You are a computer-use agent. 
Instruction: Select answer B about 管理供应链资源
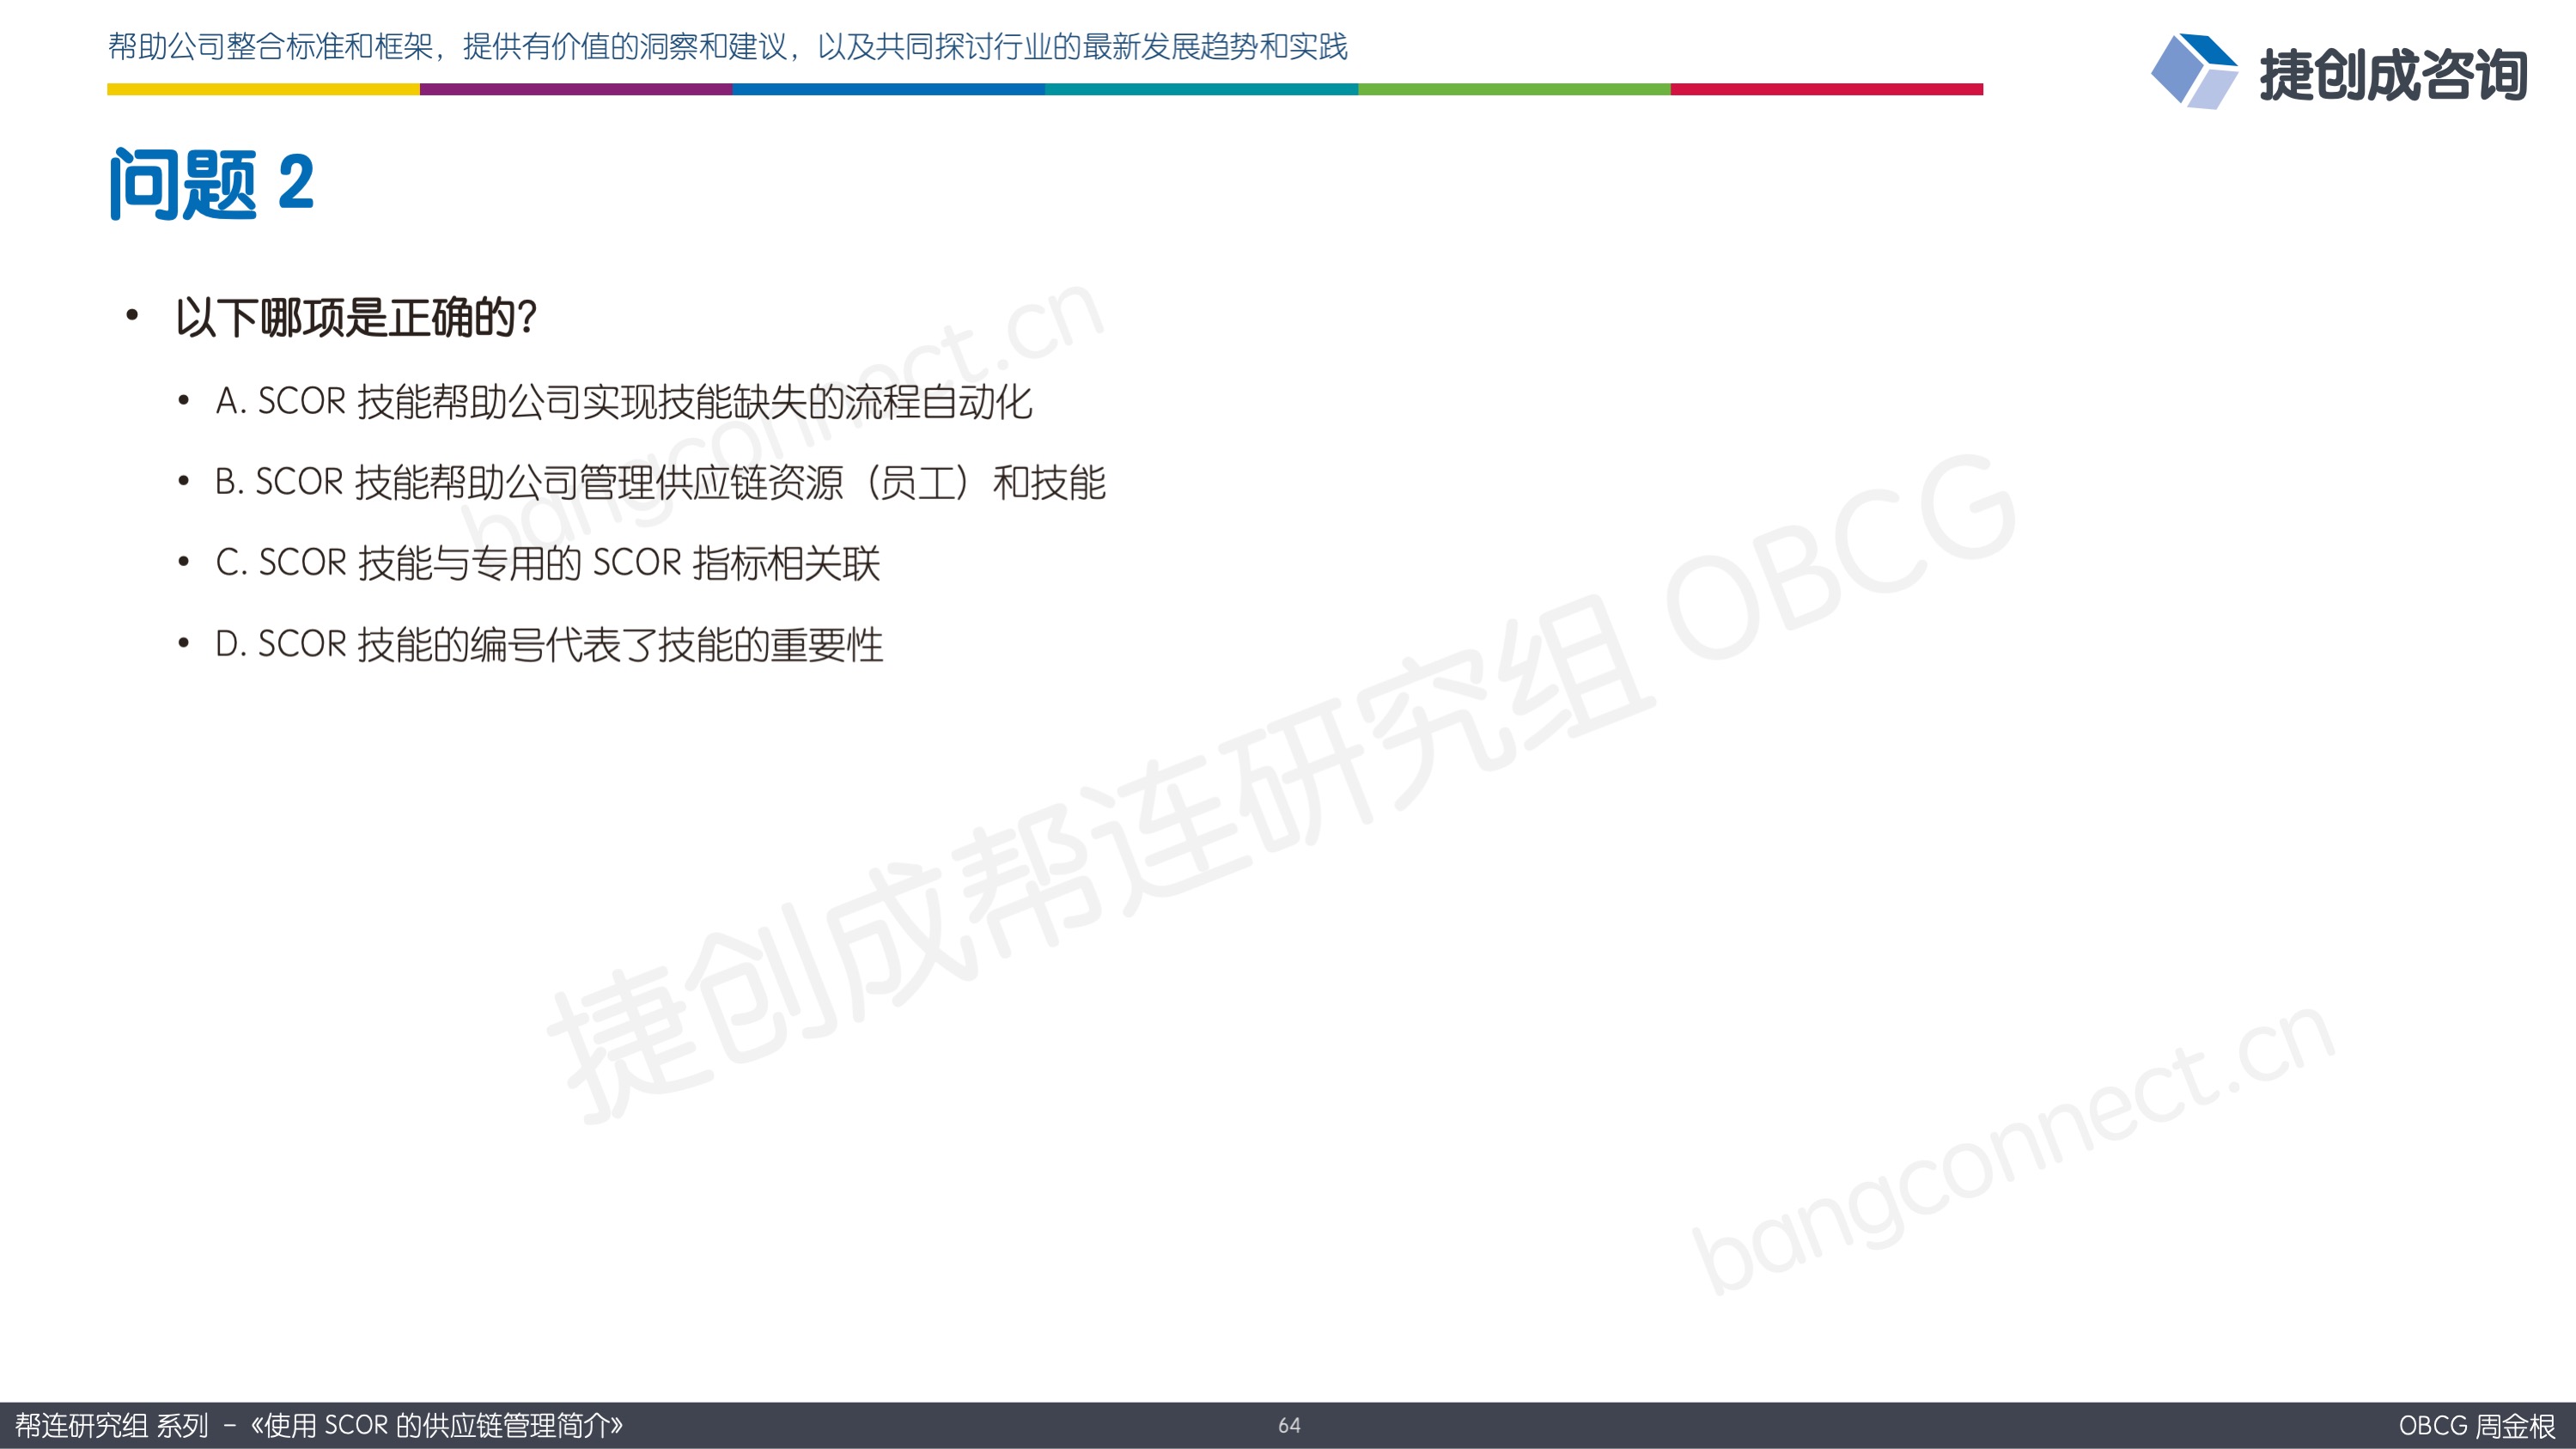(x=660, y=483)
